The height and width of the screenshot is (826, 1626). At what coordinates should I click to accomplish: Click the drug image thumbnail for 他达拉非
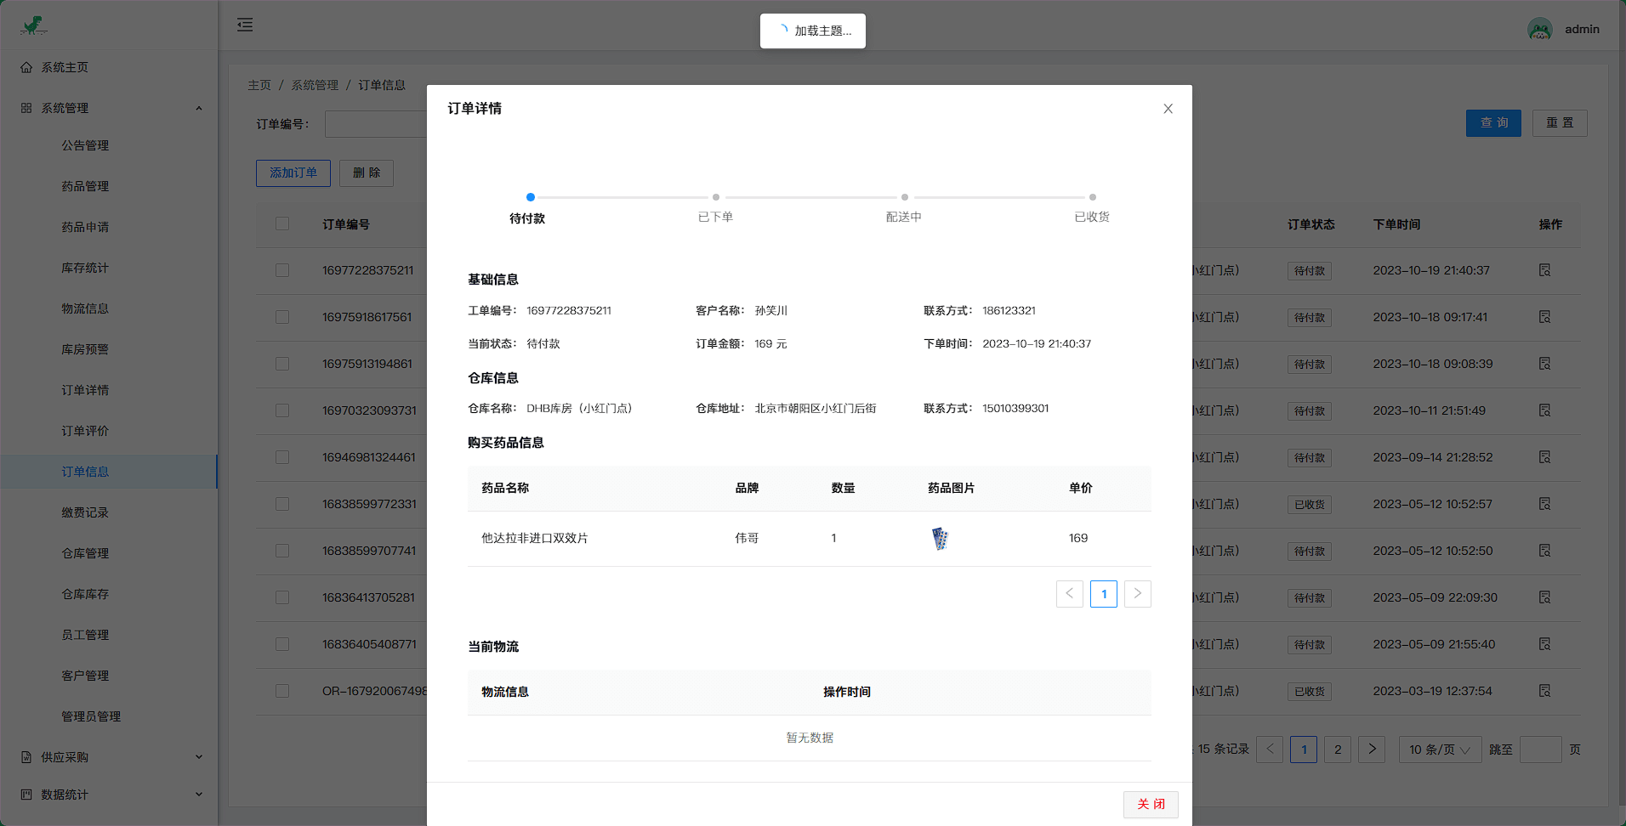tap(940, 539)
